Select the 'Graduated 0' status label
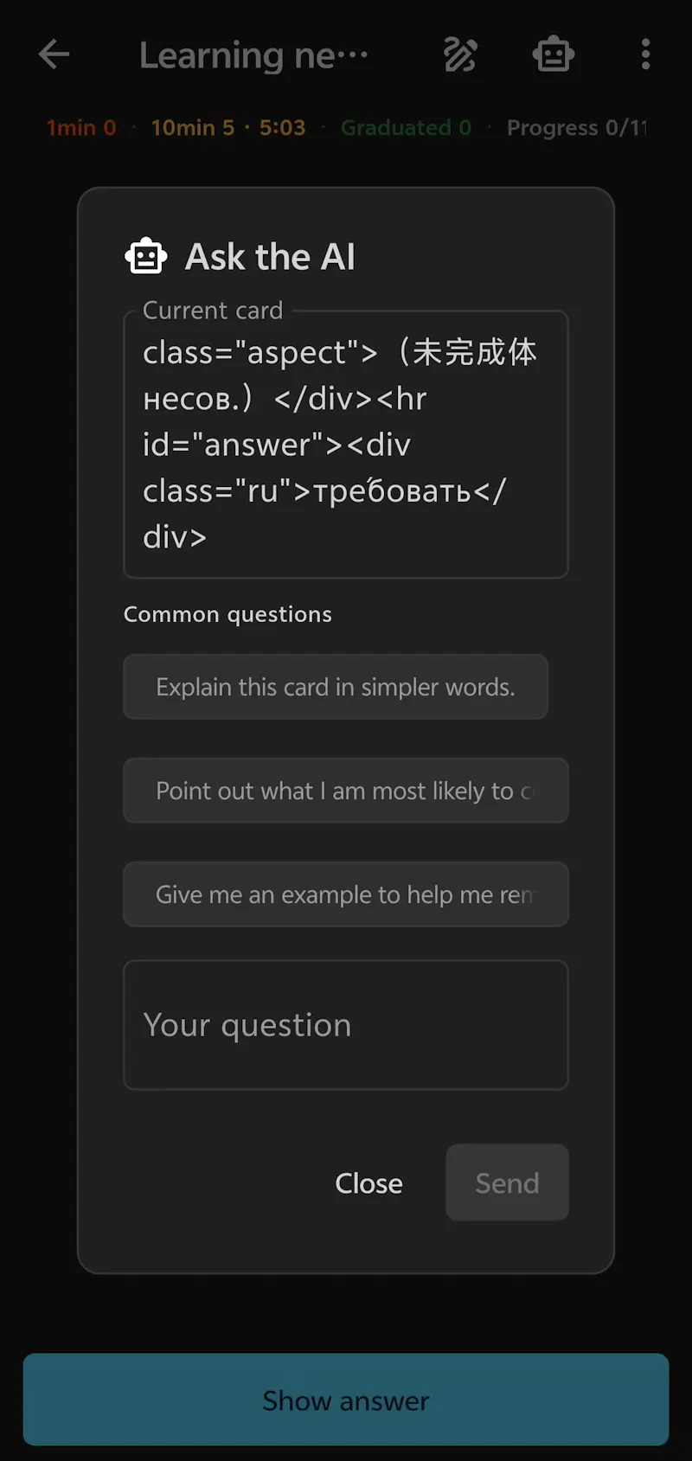Viewport: 692px width, 1461px height. coord(406,128)
